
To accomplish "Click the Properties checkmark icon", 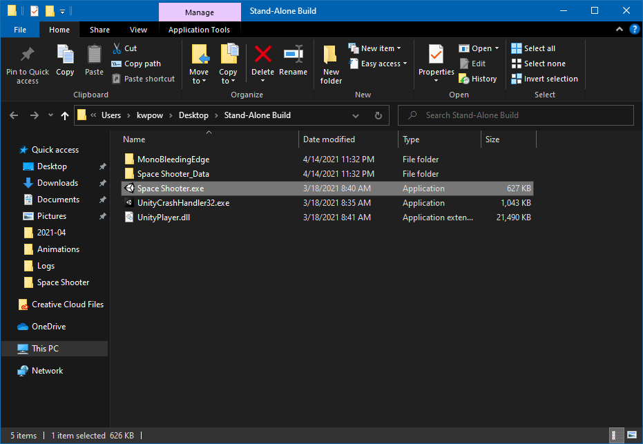I will pos(436,55).
